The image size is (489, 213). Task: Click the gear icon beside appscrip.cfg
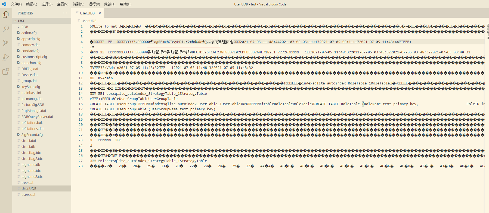18,39
